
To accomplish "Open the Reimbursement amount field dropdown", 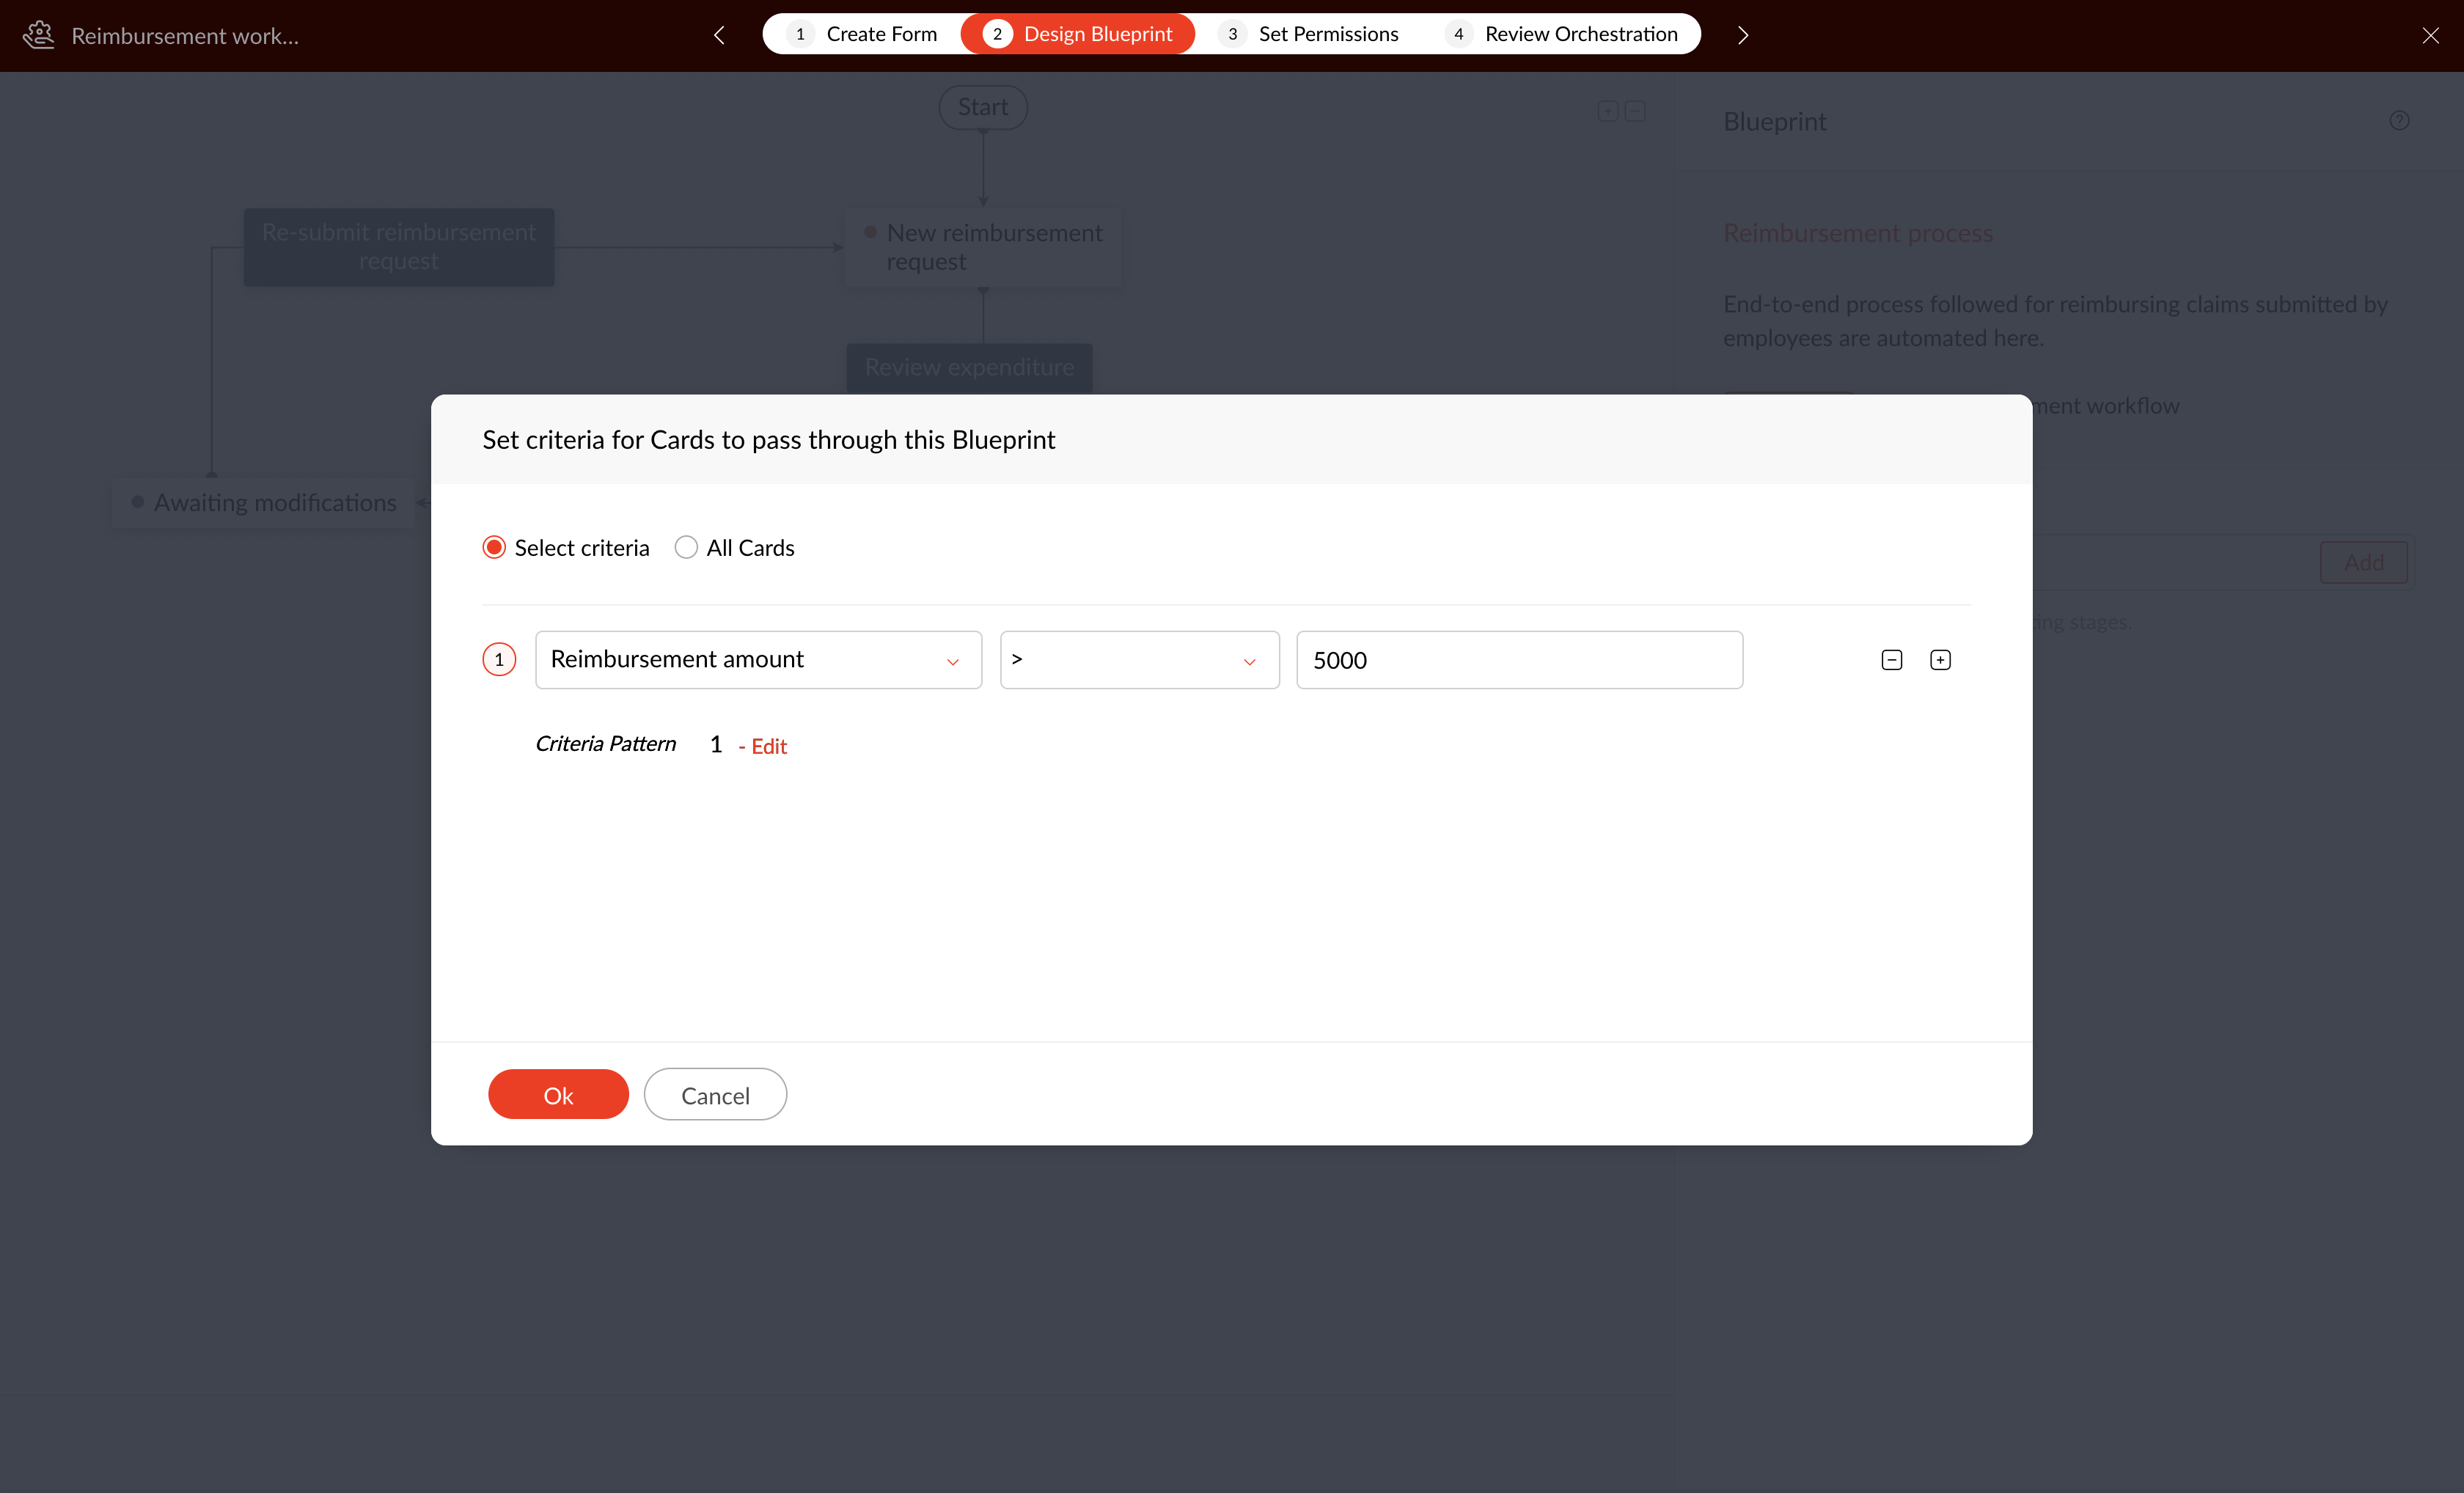I will click(758, 660).
